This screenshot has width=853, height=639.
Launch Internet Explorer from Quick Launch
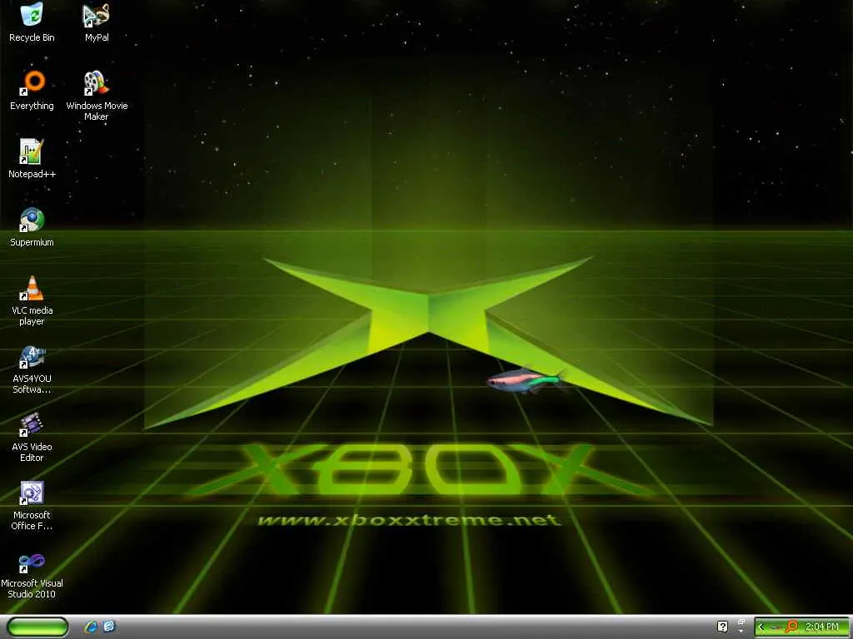(x=91, y=627)
